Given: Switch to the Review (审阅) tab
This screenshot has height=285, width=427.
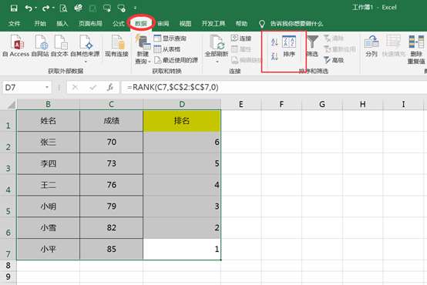Looking at the screenshot, I should click(x=163, y=24).
